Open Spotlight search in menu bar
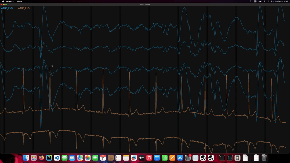The image size is (290, 163). (268, 1)
